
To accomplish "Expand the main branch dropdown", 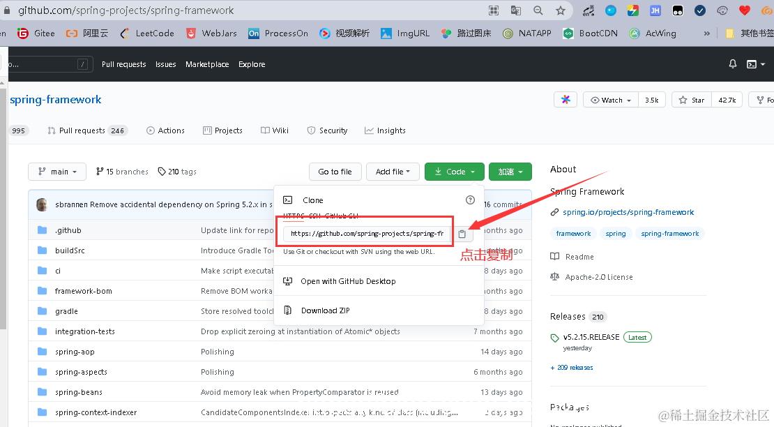I will pyautogui.click(x=57, y=172).
